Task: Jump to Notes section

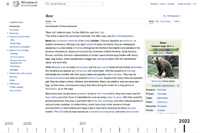Action: 12,80
